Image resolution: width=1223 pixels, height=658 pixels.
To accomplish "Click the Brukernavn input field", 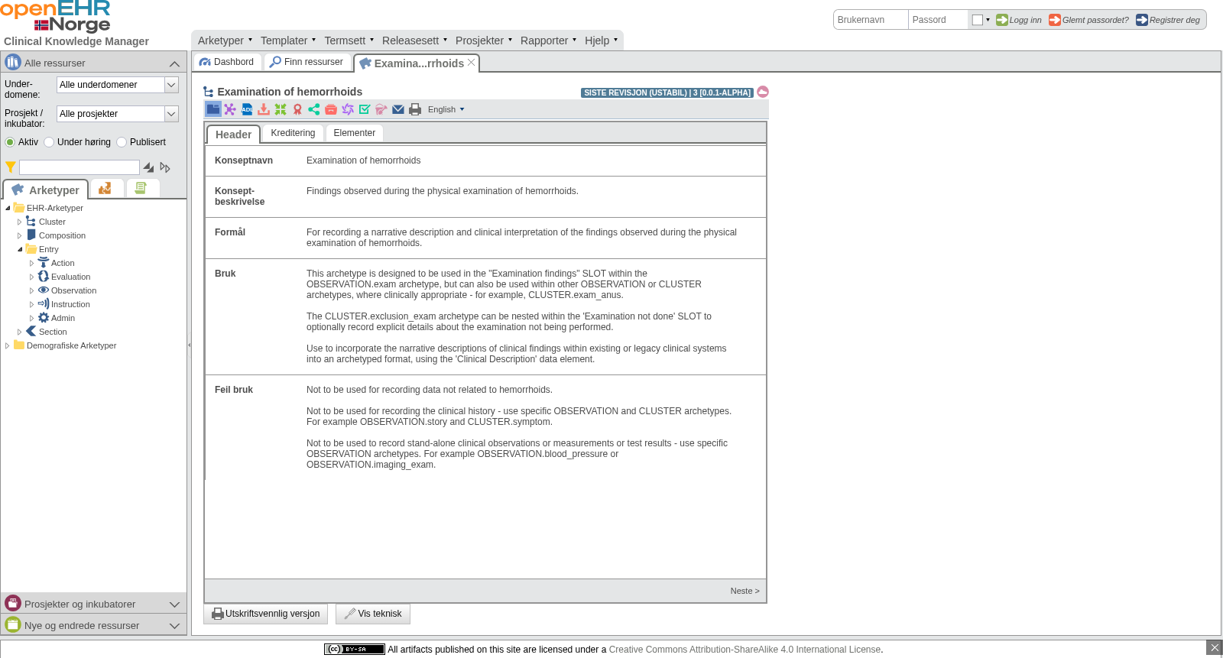I will [871, 20].
